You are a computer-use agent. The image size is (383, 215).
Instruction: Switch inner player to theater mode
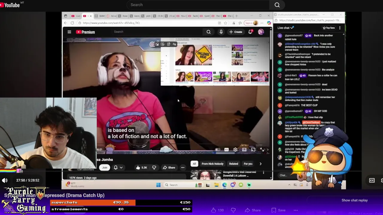[x=244, y=150]
